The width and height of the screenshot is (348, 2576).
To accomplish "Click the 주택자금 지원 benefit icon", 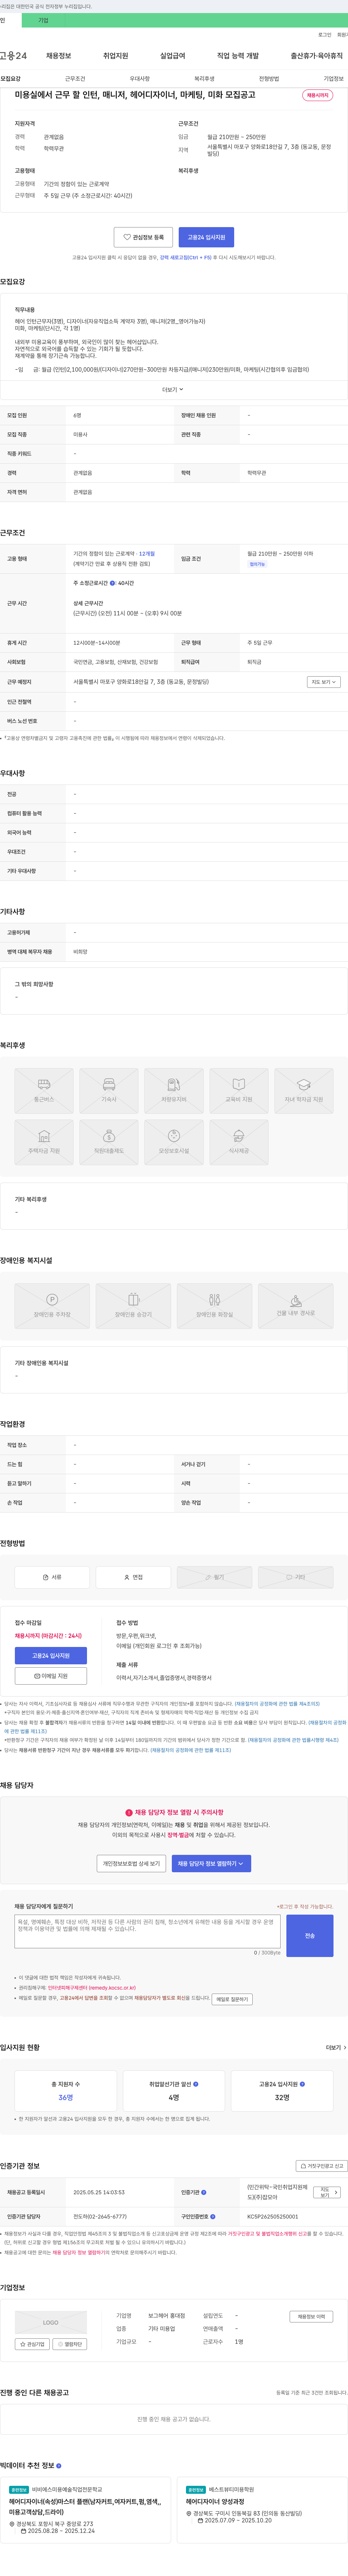I will [x=44, y=1142].
